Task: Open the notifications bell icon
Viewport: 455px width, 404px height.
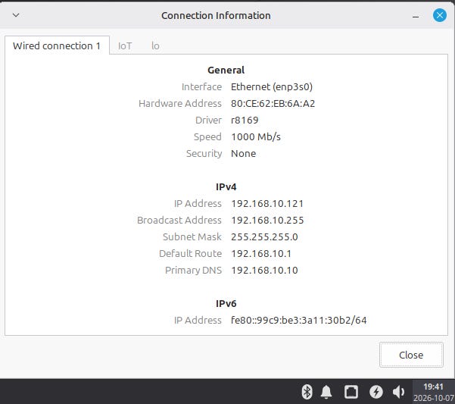Action: (326, 392)
